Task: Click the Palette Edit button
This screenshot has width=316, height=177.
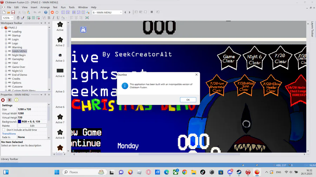Action: 32,126
